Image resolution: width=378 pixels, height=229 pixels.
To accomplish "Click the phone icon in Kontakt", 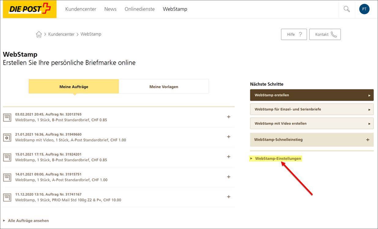I will click(334, 35).
